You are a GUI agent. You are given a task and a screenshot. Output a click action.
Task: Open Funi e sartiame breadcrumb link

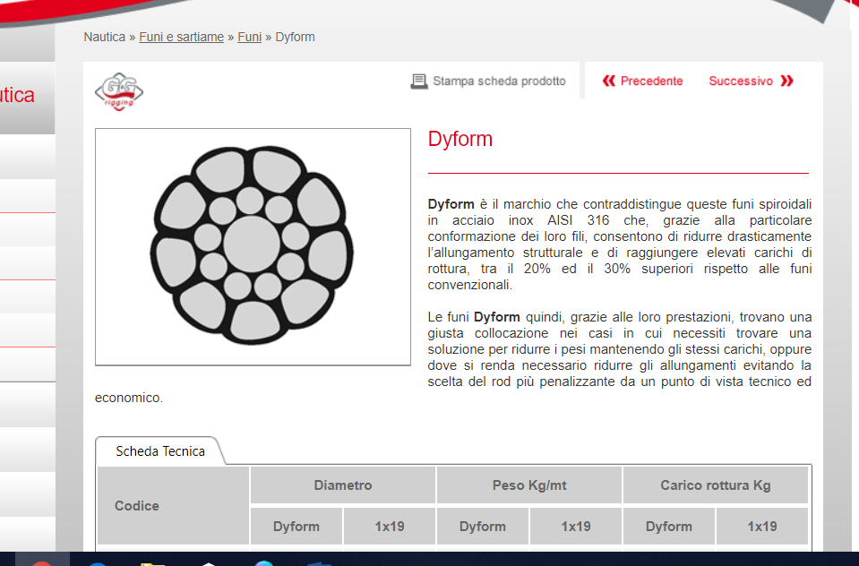tap(181, 37)
